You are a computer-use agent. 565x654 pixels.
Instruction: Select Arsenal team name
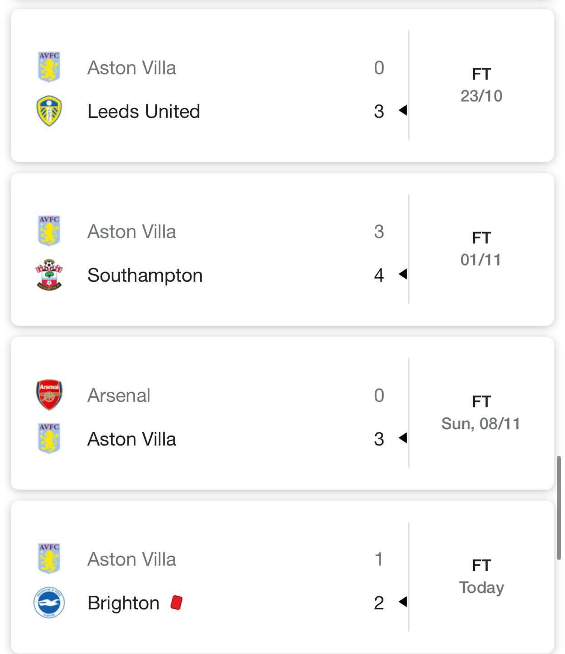click(119, 395)
